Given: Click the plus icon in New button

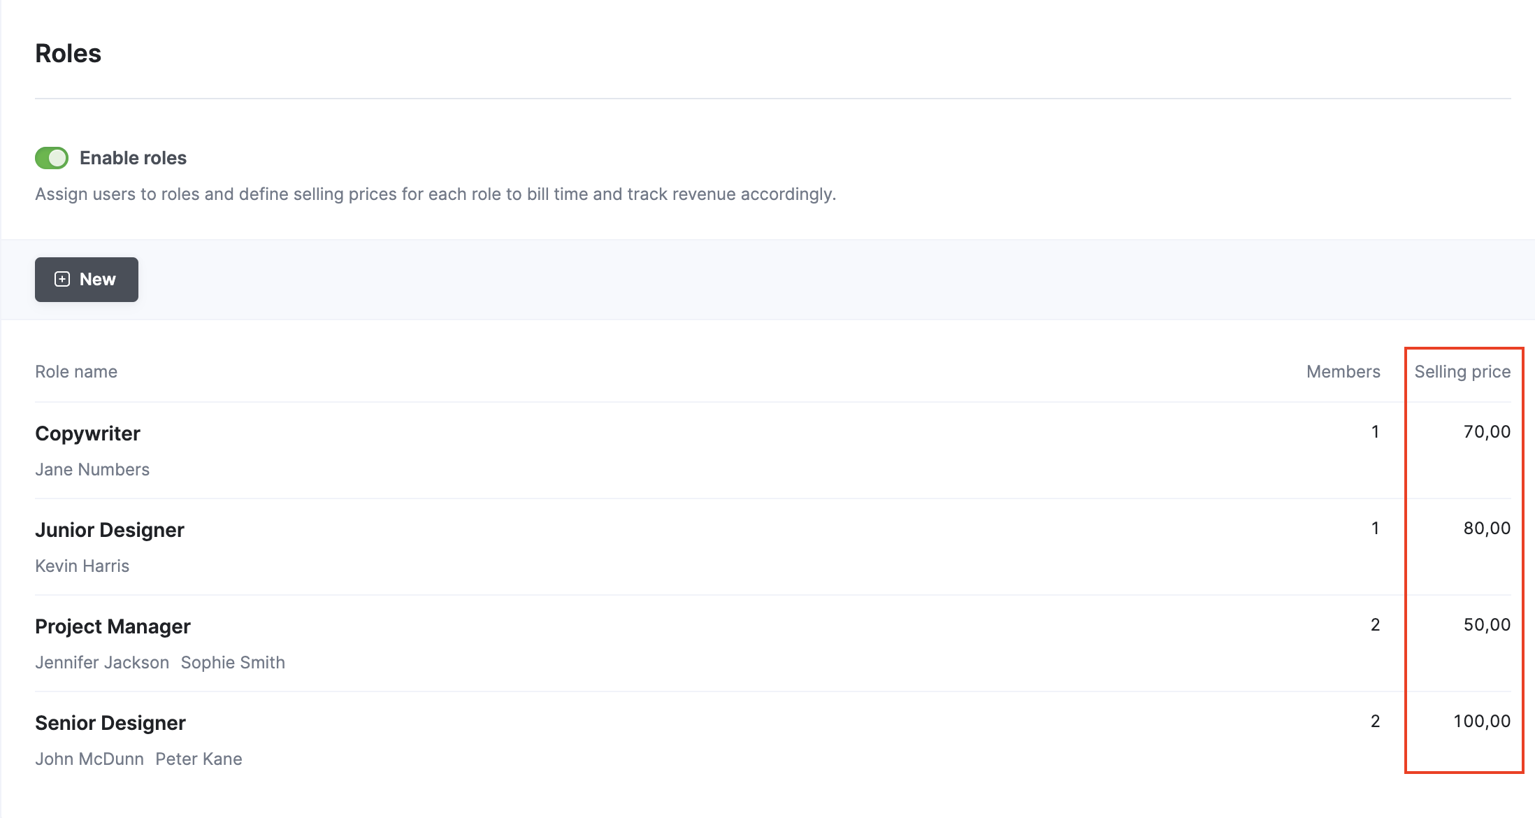Looking at the screenshot, I should click(62, 280).
